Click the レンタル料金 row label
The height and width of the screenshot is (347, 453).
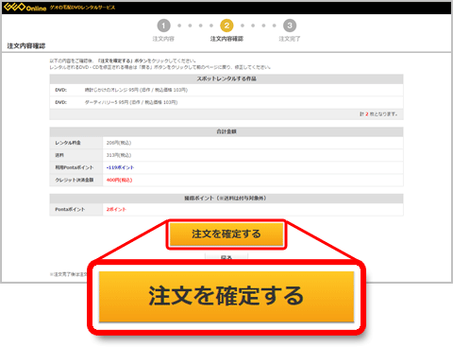[x=68, y=143]
